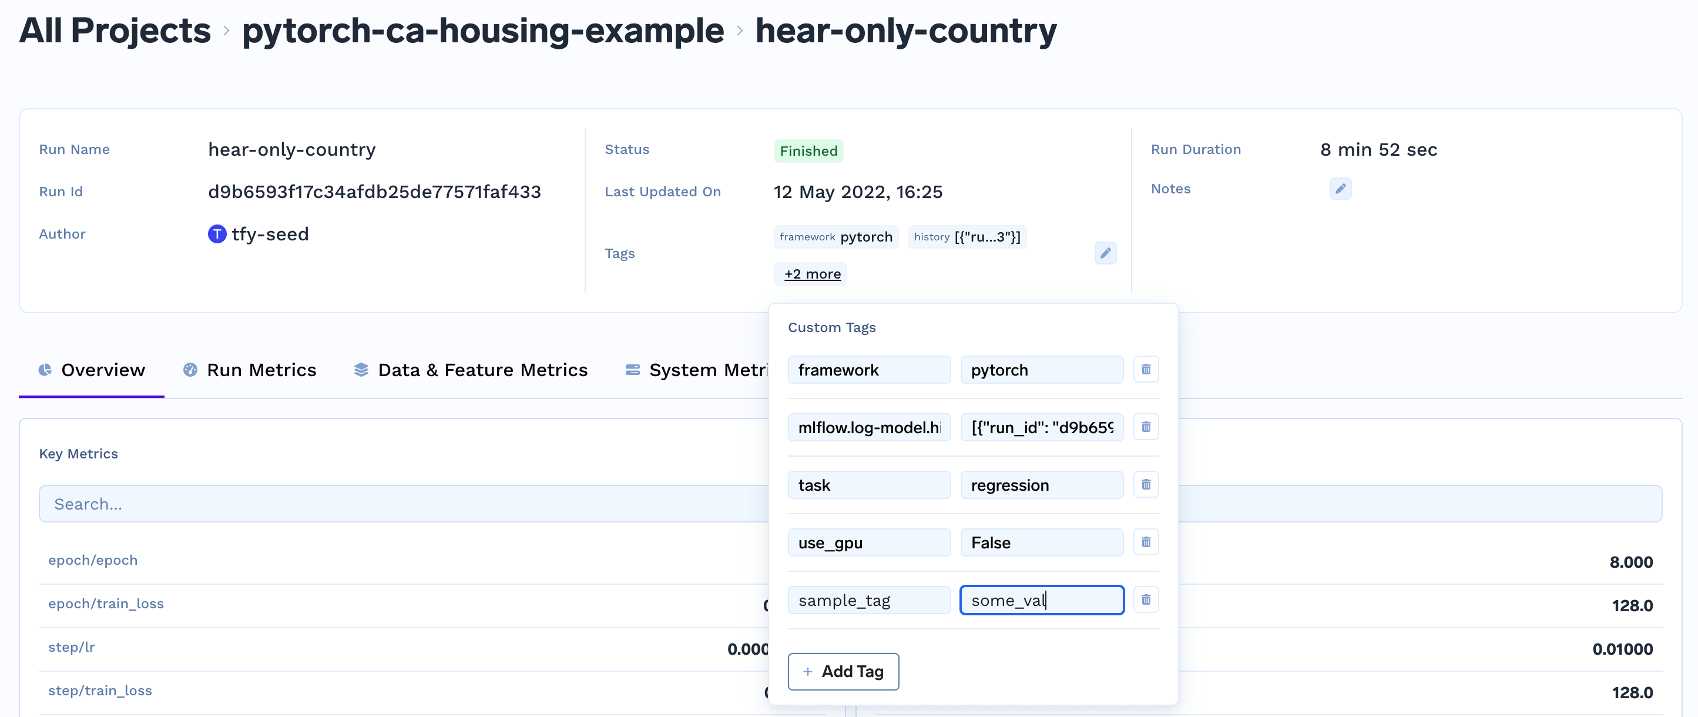Edit the sample_tag key field
1698x717 pixels.
pos(868,600)
